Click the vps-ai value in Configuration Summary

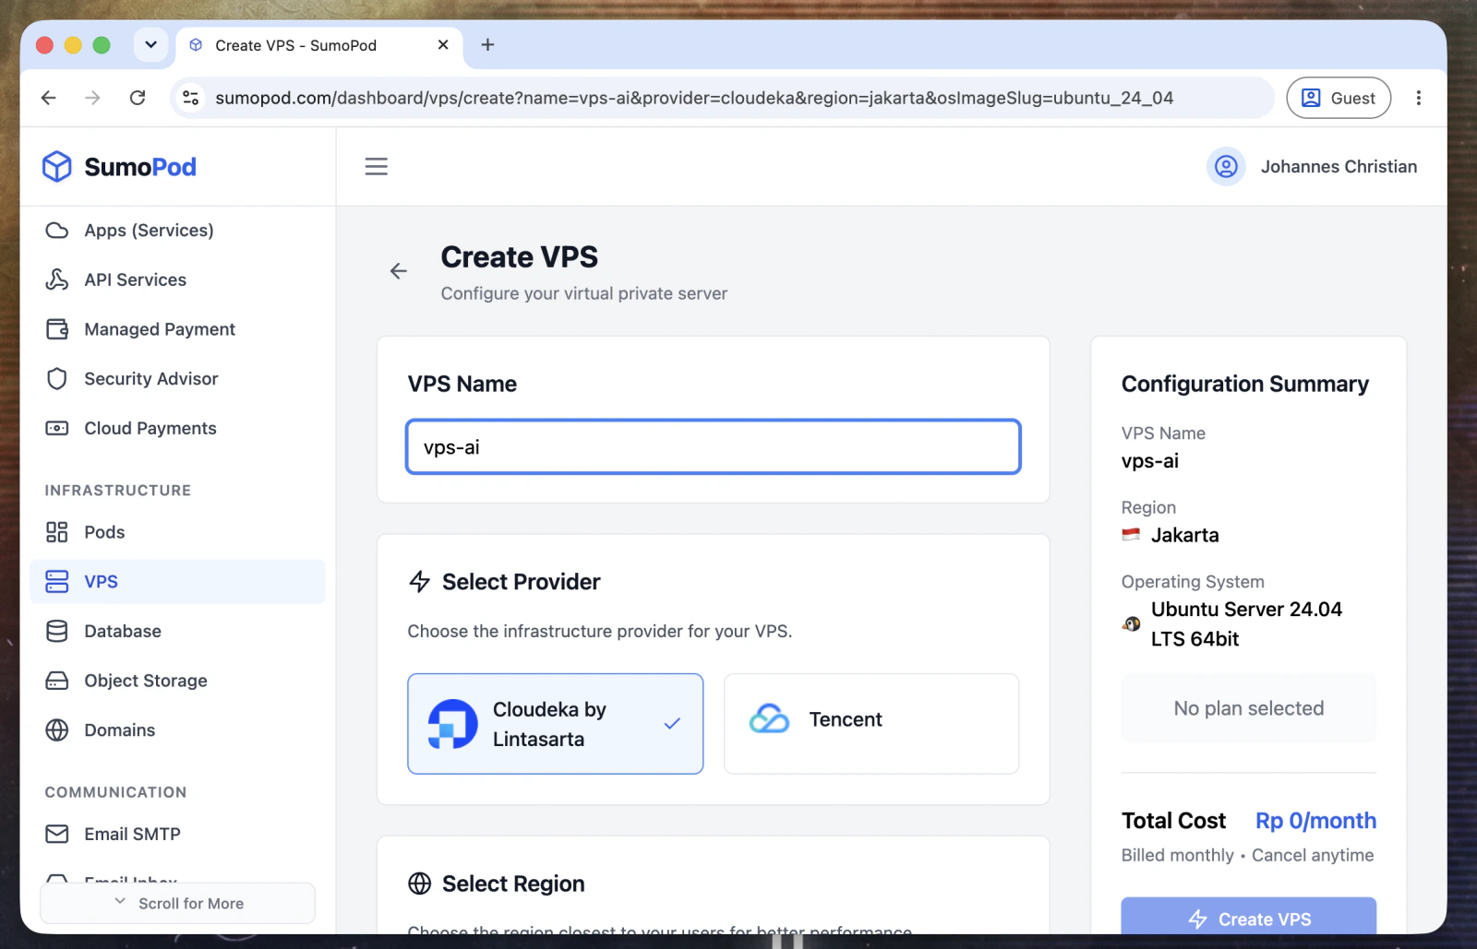(x=1150, y=461)
